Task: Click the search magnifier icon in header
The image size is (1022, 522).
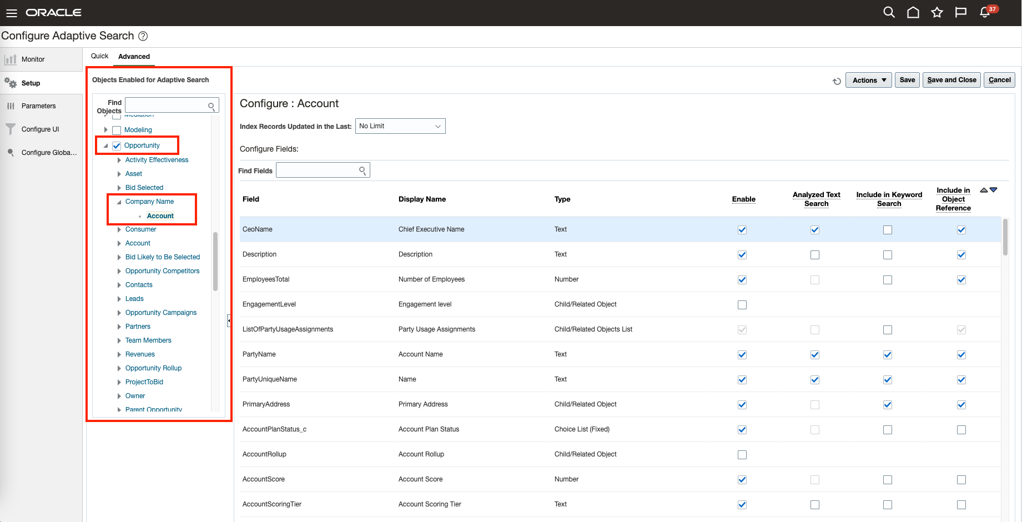Action: (x=889, y=12)
